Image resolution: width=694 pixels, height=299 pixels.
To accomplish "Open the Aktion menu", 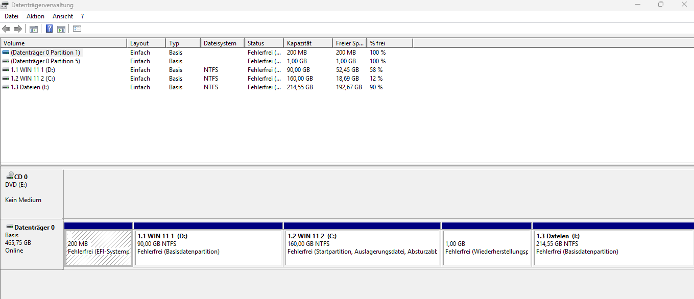I will 36,16.
